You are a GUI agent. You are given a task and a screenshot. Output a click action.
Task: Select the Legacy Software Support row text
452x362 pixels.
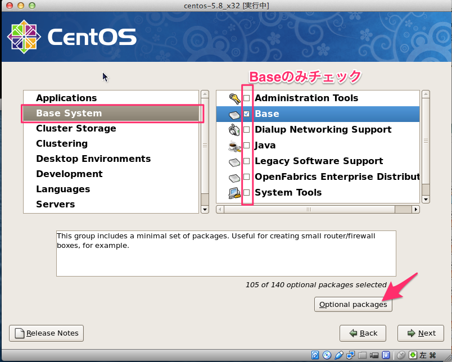319,161
